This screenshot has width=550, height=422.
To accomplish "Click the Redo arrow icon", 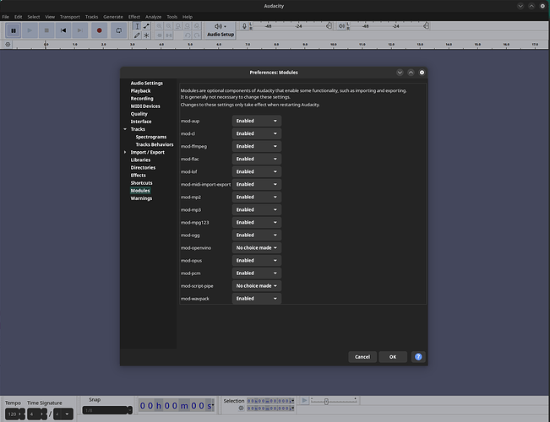I will click(197, 35).
